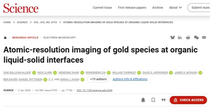Share article on Bluesky

173,37
